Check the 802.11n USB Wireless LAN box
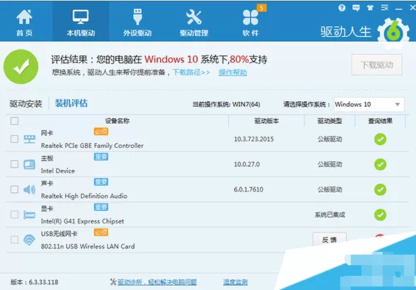 [x=14, y=240]
